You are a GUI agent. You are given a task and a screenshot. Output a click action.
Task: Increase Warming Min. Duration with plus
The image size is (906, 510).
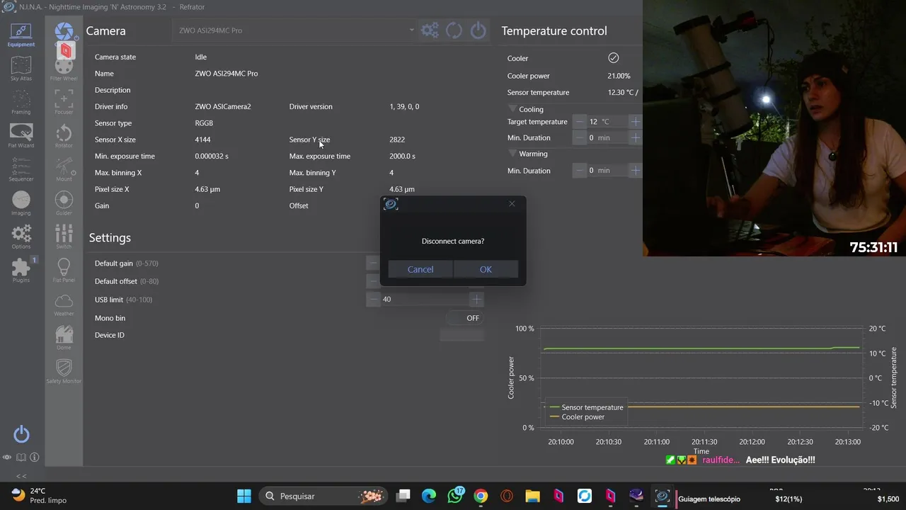(636, 171)
